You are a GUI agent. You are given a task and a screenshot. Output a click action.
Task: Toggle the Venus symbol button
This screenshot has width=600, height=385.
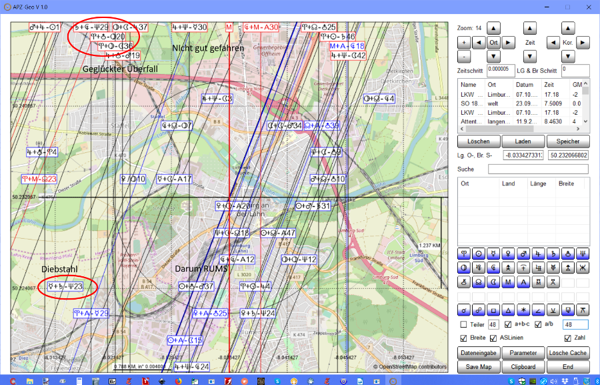coord(509,254)
